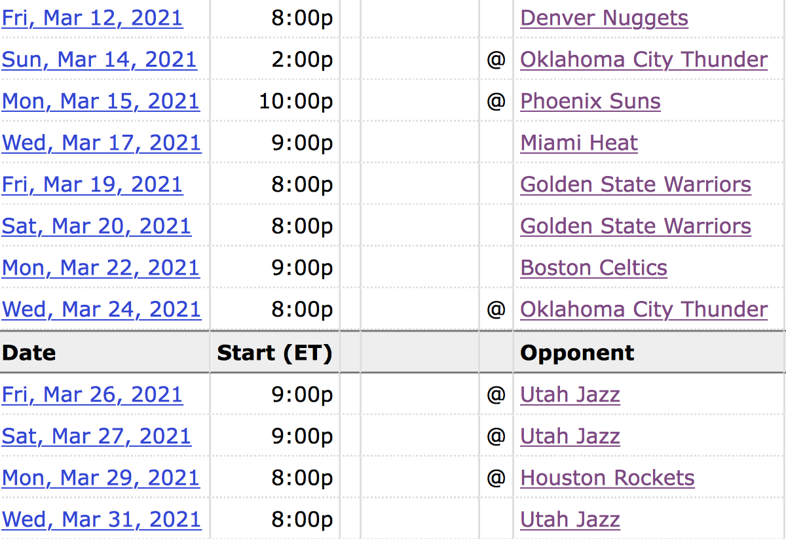Click the Miami Heat link
The height and width of the screenshot is (539, 786).
579,143
